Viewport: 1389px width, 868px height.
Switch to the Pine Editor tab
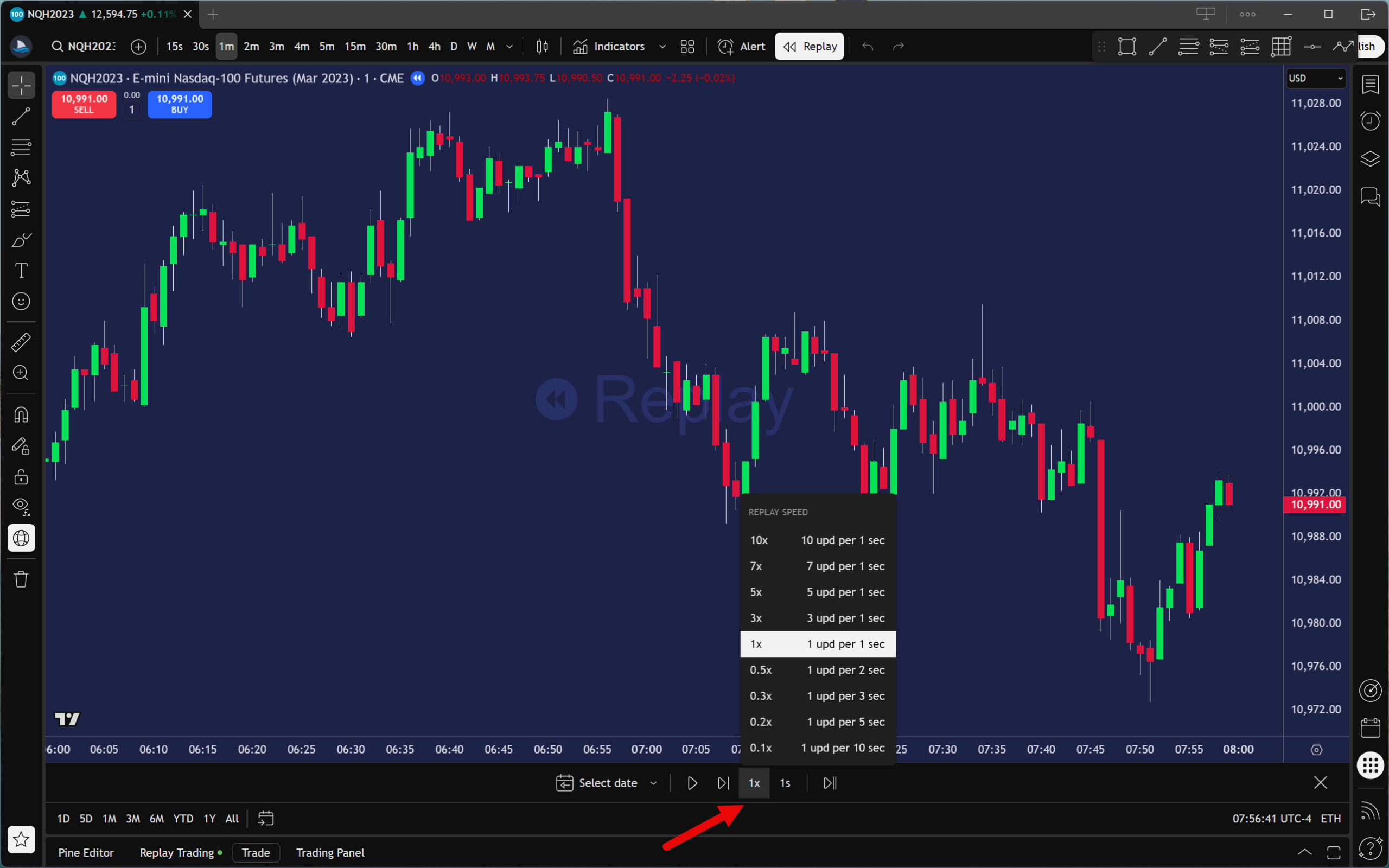(86, 852)
